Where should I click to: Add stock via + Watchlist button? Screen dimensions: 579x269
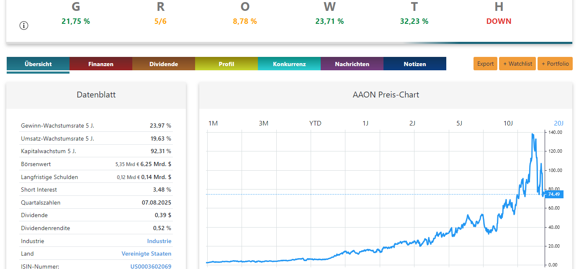click(x=517, y=64)
